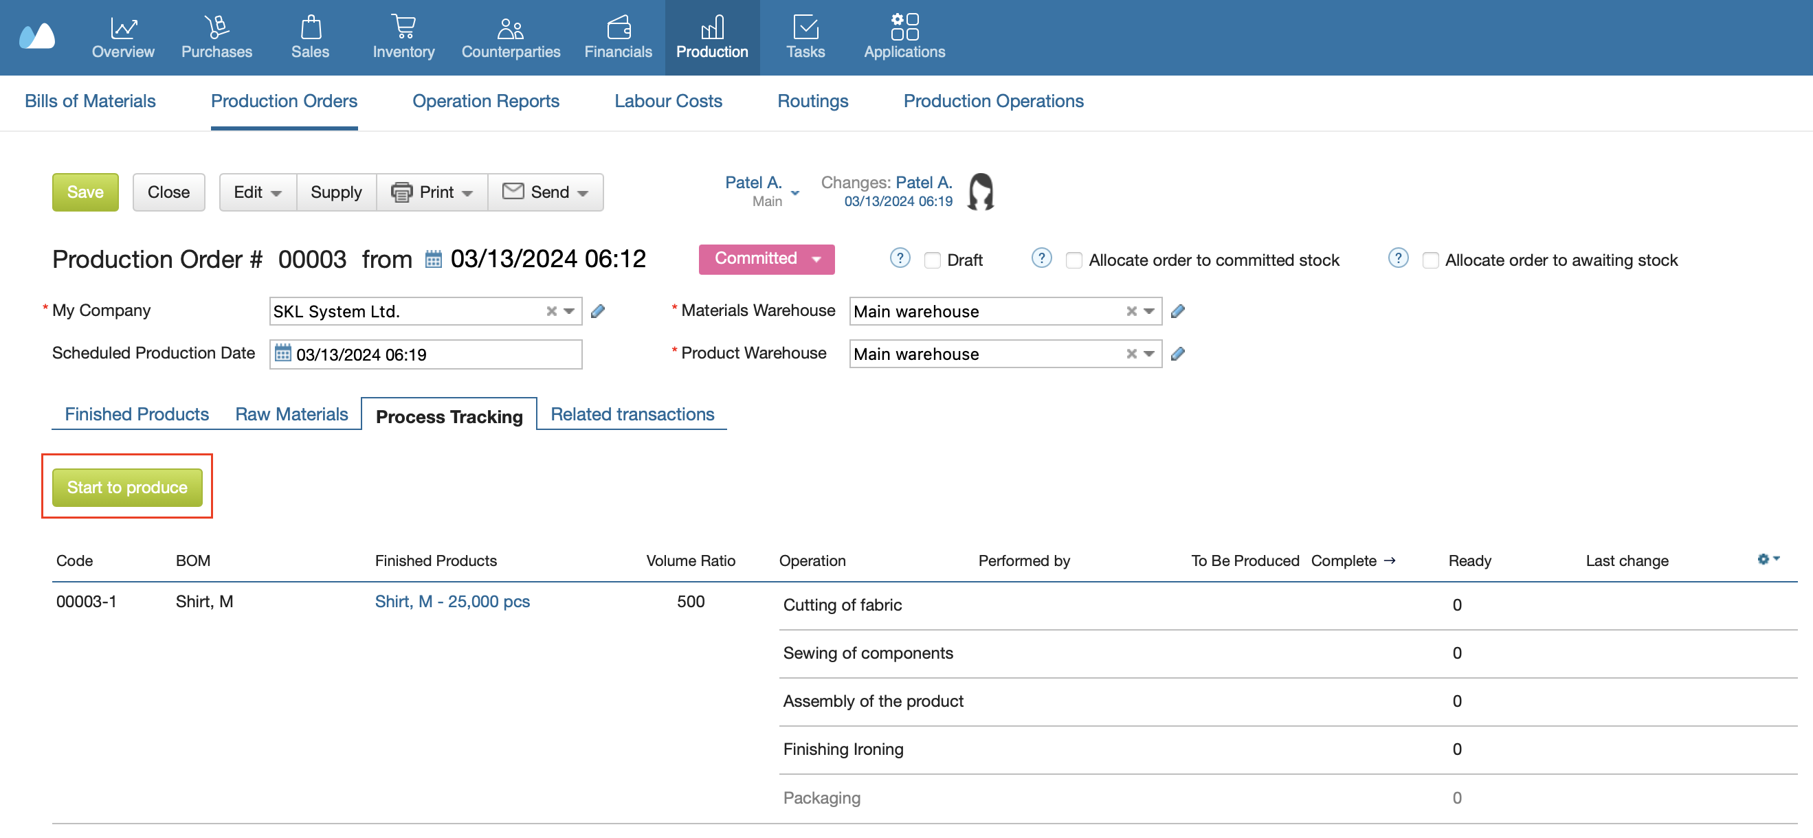The image size is (1813, 838).
Task: Go to the Sales section
Action: (x=310, y=37)
